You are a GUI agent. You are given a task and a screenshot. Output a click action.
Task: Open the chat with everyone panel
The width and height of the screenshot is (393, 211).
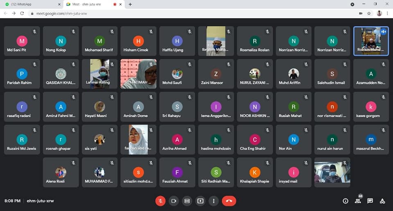(370, 201)
